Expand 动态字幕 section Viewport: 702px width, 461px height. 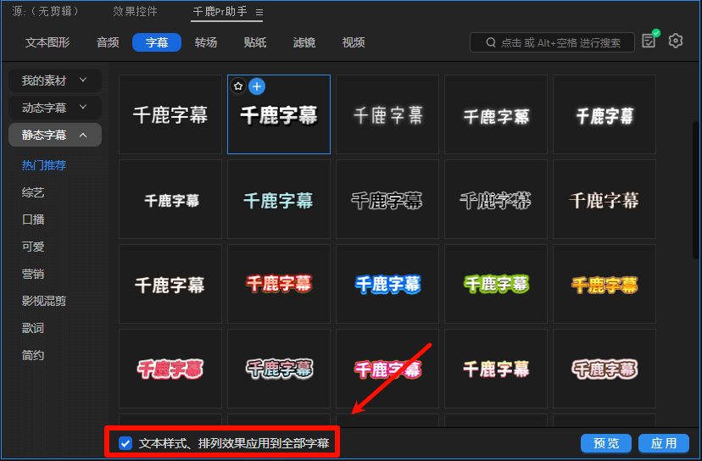tap(55, 108)
